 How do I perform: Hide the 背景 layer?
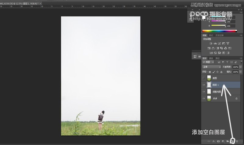[x=204, y=98]
